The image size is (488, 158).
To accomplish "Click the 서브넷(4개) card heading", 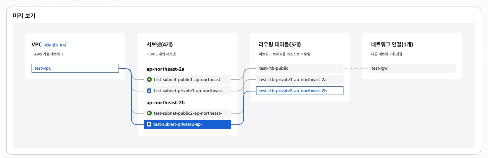I will coord(160,44).
